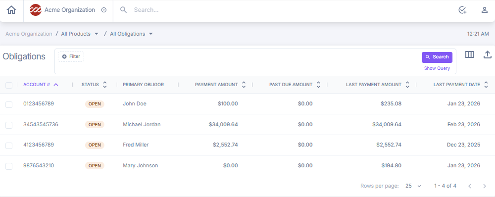Click the OPEN status badge for Mary Johnson

[95, 166]
